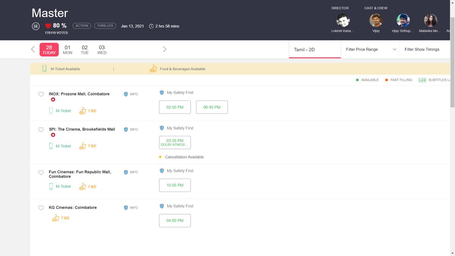Open director Lokesh Kanagaraj's photo

pyautogui.click(x=343, y=20)
